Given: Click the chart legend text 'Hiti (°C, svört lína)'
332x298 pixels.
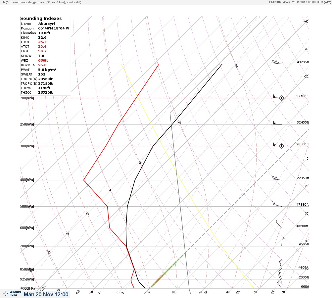Looking at the screenshot, I should tap(15, 2).
